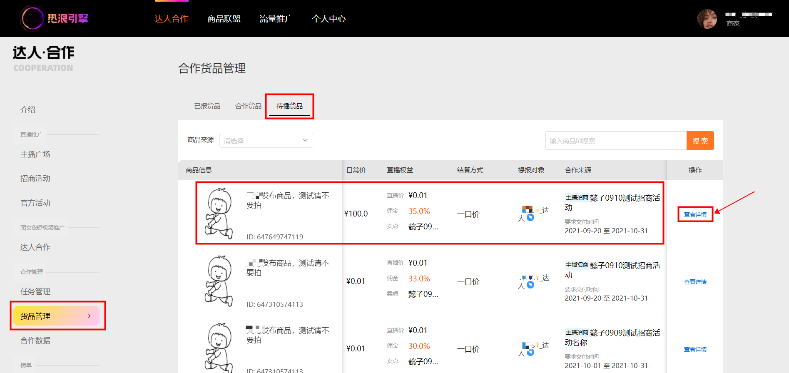Image resolution: width=789 pixels, height=373 pixels.
Task: Click the 搜索 search button
Action: point(700,141)
